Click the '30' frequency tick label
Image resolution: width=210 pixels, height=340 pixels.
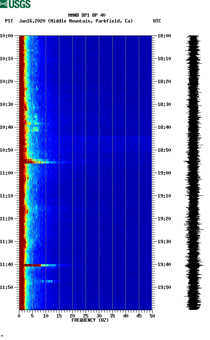[99, 316]
